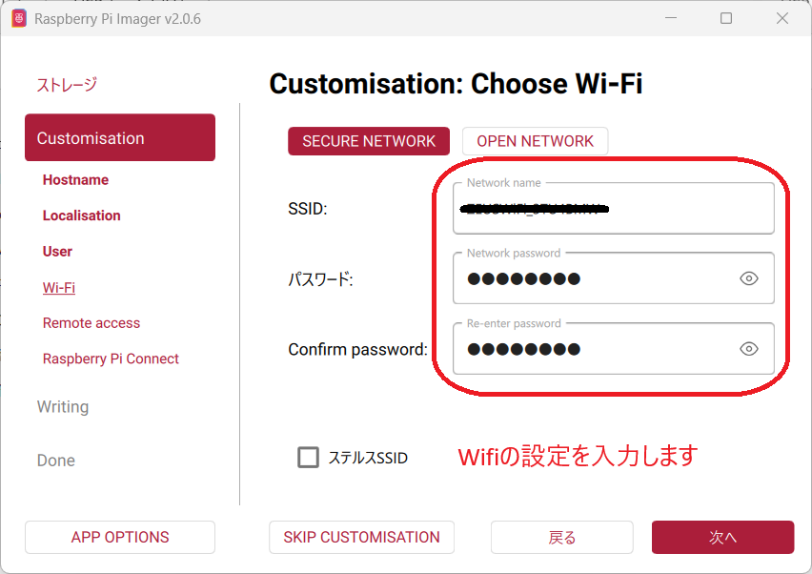Reveal the Re-enter password with eye icon
Screen dimensions: 812x574
pos(749,349)
